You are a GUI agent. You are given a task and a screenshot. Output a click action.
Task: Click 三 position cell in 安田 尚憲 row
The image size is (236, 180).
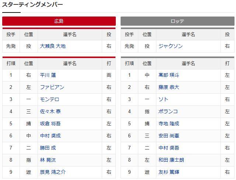click(147, 136)
